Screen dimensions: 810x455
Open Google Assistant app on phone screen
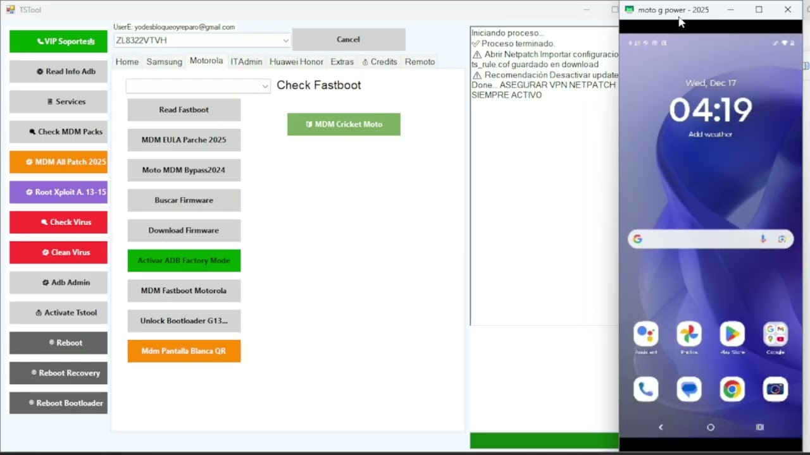646,334
